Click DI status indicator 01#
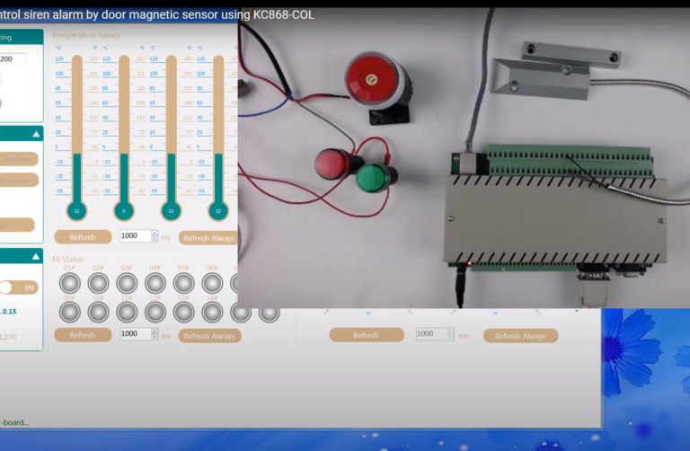Screen dimensions: 690x451 point(69,284)
